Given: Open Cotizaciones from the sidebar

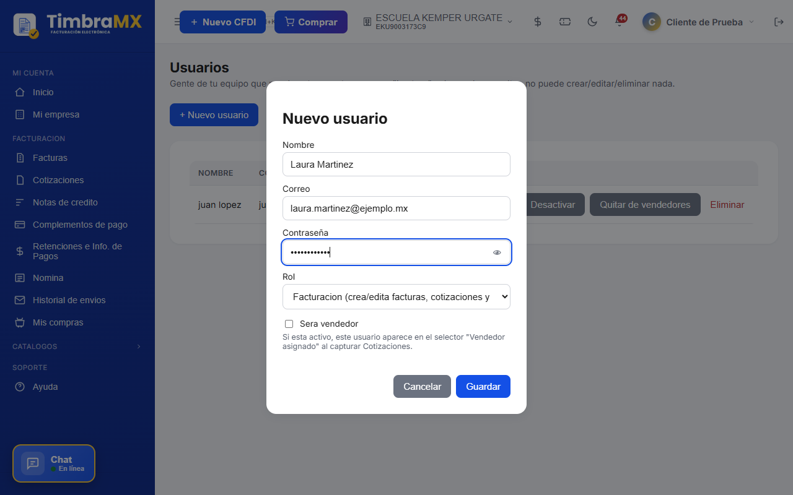Looking at the screenshot, I should coord(58,180).
